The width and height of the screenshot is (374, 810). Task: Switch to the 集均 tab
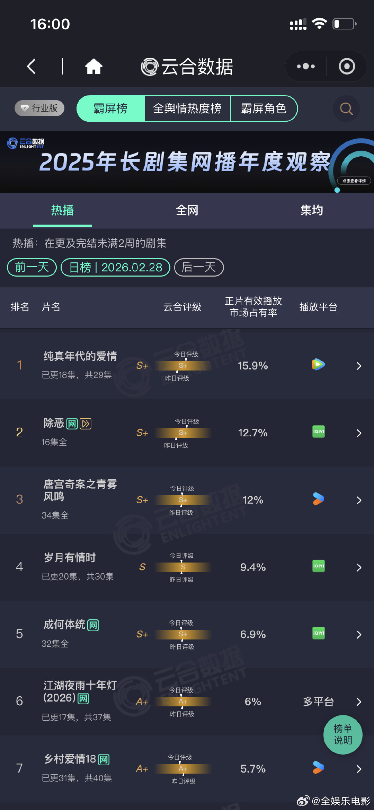coord(311,210)
